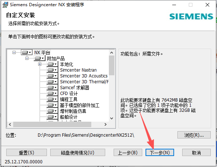This screenshot has width=217, height=167.
Task: Click the horizontal scrollbar thumb in the tree
Action: click(x=52, y=124)
